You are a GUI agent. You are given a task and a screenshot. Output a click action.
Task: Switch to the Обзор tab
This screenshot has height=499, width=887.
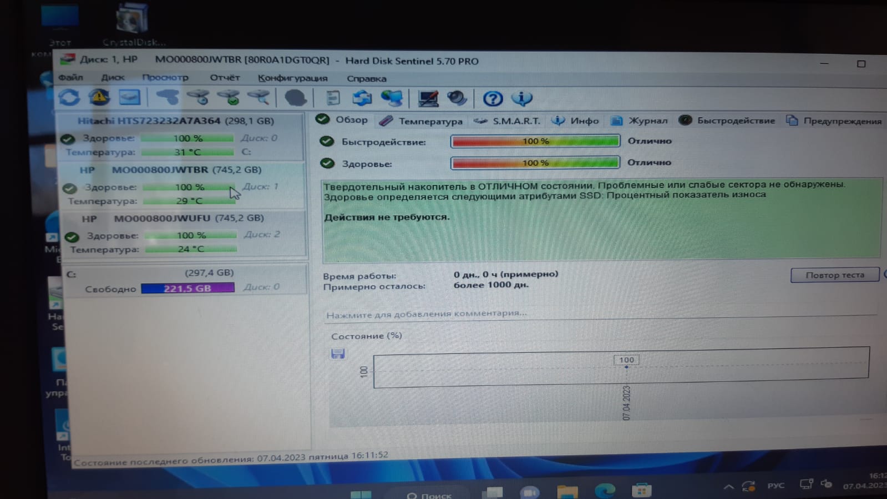pos(342,119)
